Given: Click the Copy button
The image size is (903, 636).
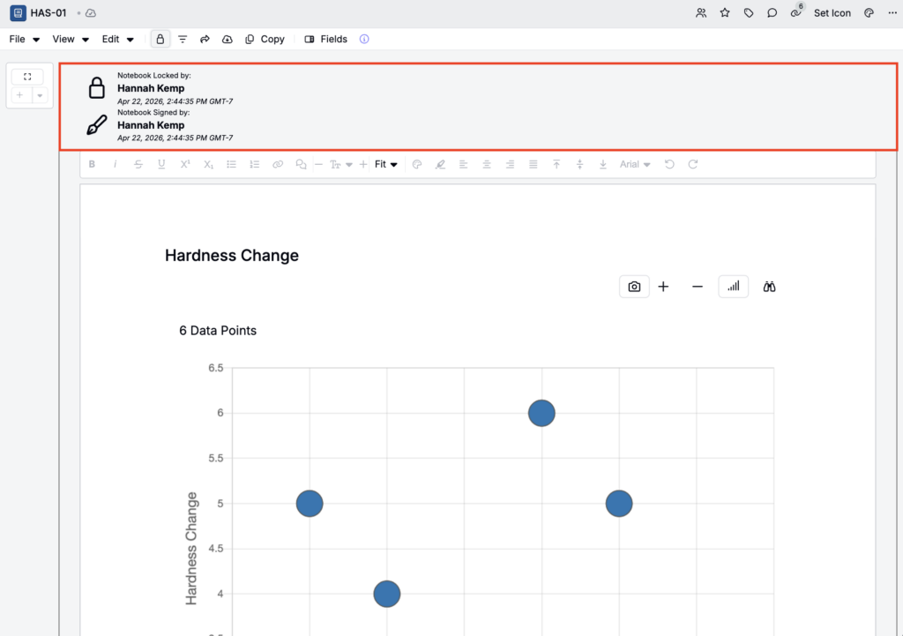Looking at the screenshot, I should tap(265, 39).
